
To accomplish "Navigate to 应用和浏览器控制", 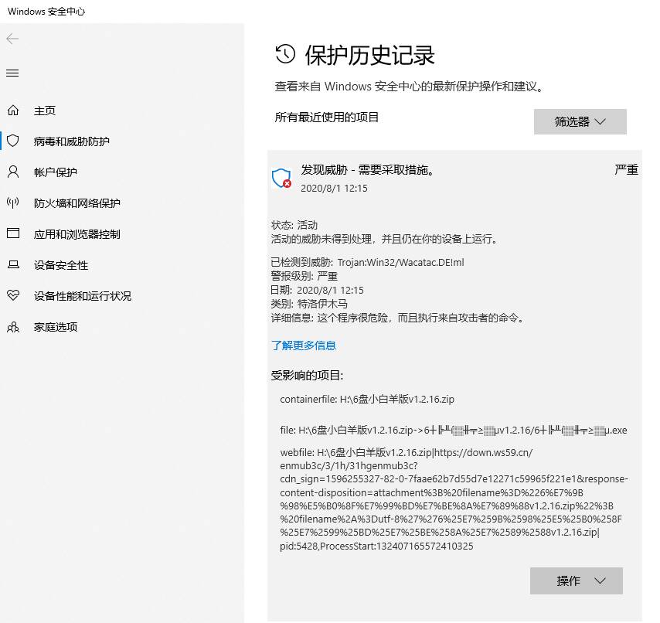I will pyautogui.click(x=77, y=234).
